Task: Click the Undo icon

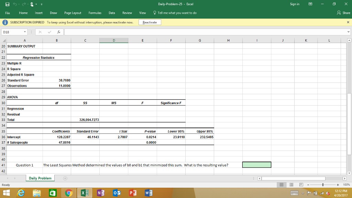Action: (x=15, y=4)
